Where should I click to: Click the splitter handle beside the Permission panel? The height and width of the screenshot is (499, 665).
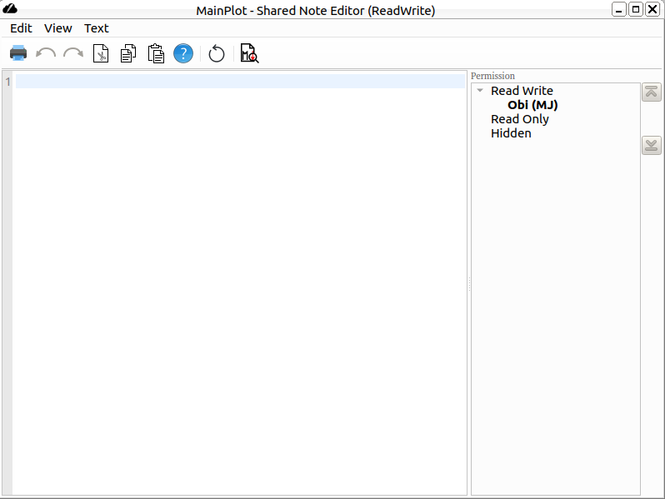click(x=469, y=284)
